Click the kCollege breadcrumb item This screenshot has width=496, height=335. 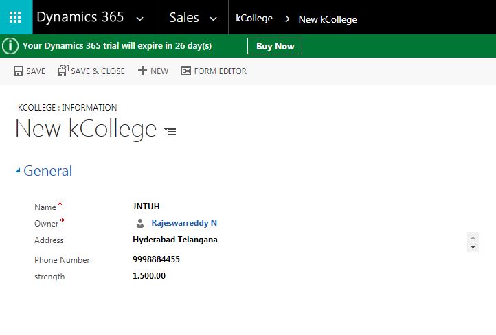tap(254, 19)
